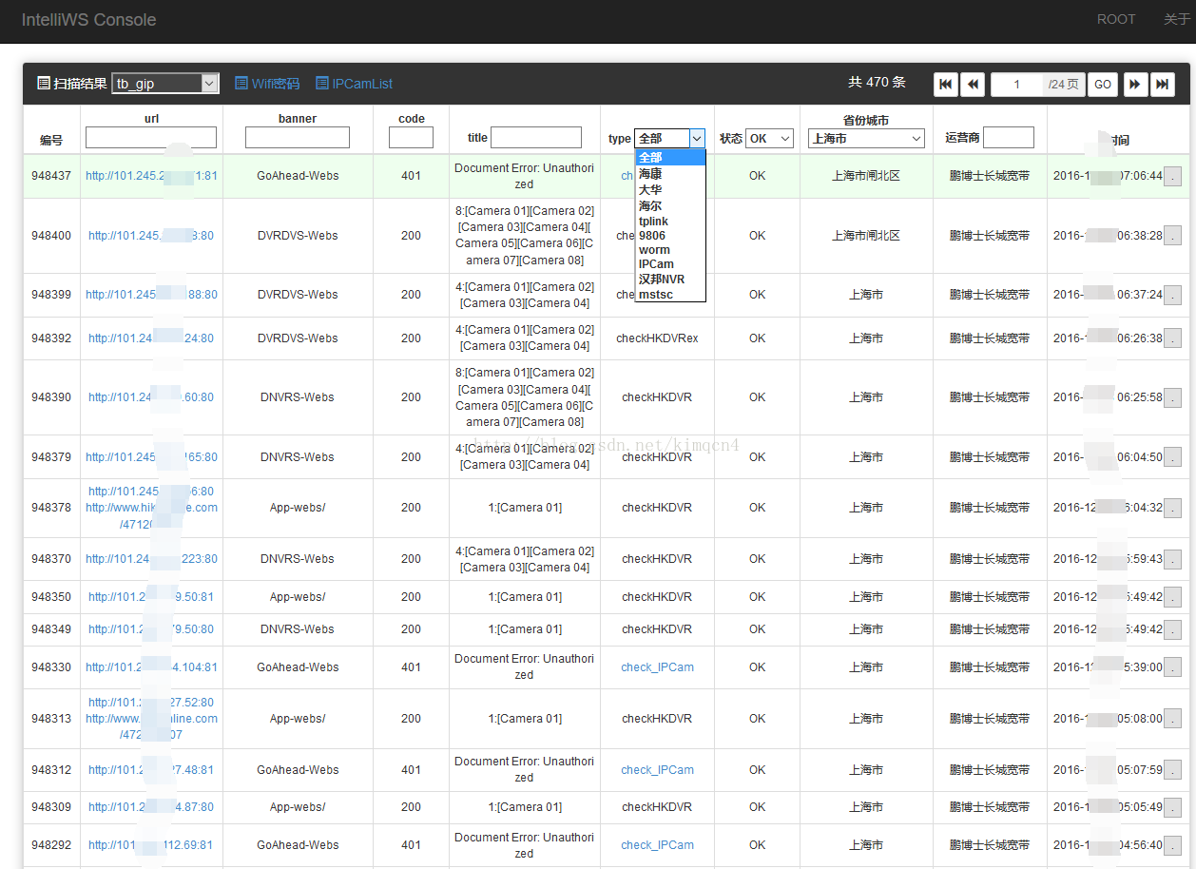Click the small button at row 948330's end
The height and width of the screenshot is (869, 1196).
[x=1172, y=667]
